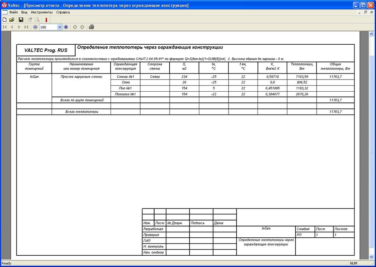
Task: Click the 'РП' stage value cell
Action: tap(305, 235)
